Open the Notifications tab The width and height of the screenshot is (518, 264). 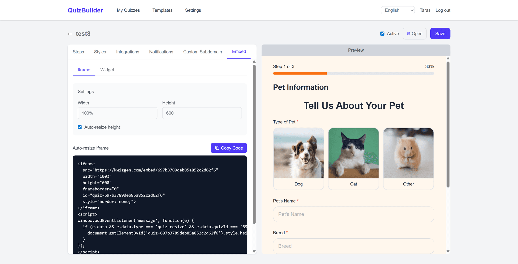[x=161, y=52]
